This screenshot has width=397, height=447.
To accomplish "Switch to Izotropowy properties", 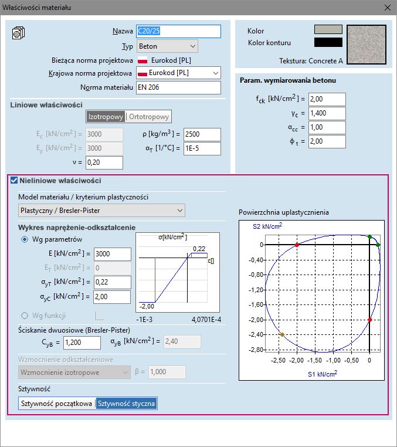I will click(x=106, y=116).
